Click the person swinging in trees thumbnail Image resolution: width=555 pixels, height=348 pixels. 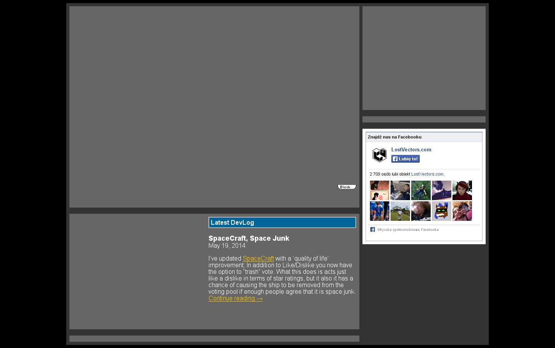[x=421, y=190]
